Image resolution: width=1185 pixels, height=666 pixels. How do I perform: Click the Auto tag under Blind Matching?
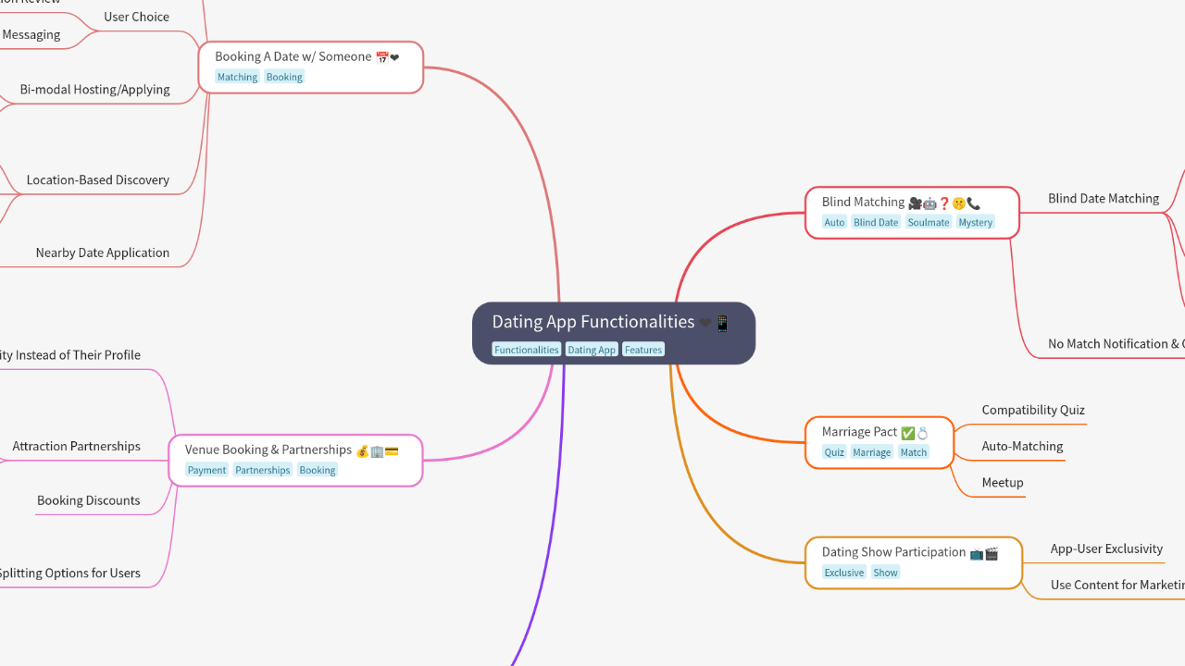coord(834,222)
